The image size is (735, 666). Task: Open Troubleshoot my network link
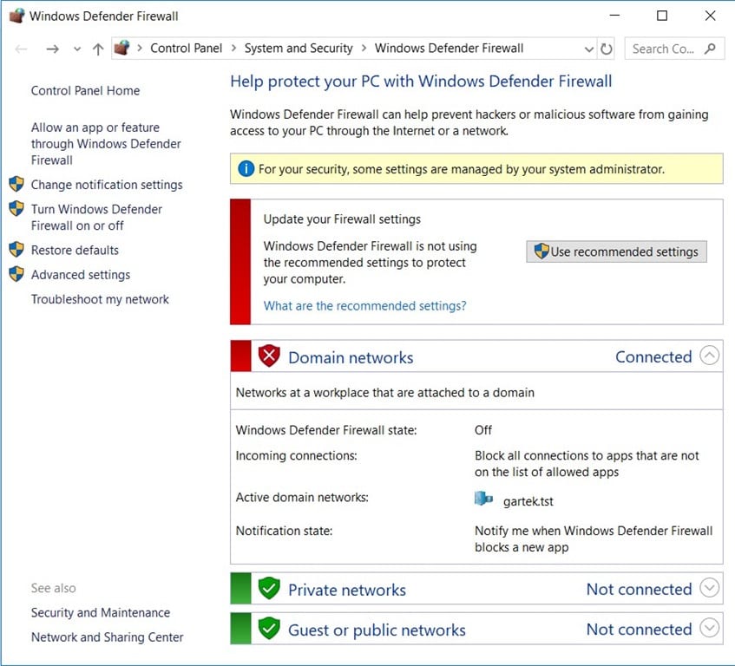100,299
